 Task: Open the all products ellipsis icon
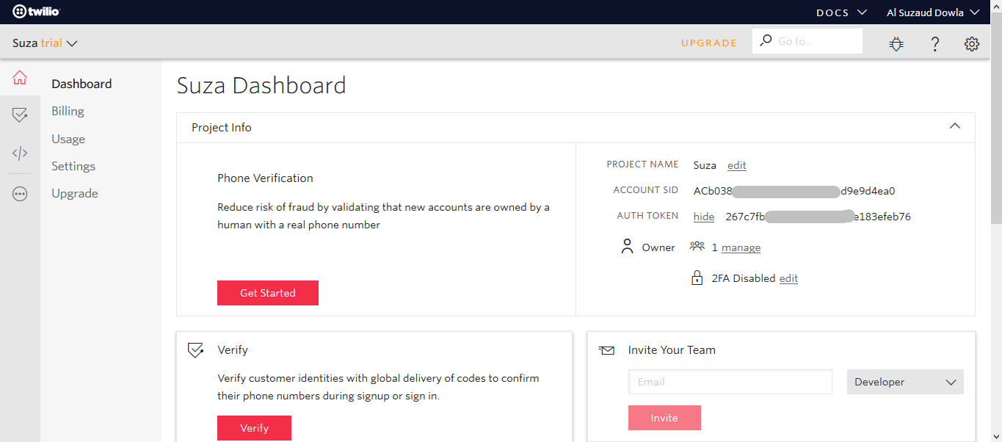coord(20,194)
